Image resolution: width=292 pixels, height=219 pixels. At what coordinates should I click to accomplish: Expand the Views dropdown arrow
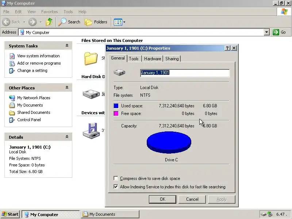[x=124, y=22]
